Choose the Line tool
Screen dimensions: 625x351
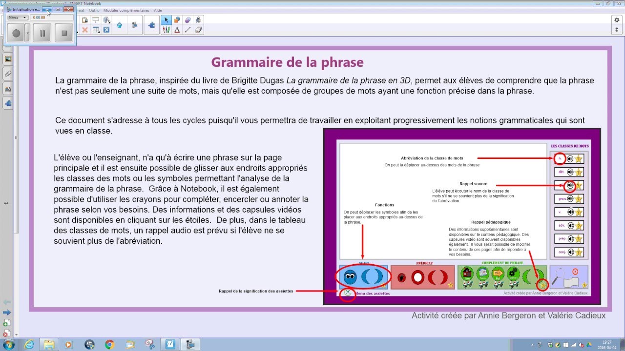(187, 30)
